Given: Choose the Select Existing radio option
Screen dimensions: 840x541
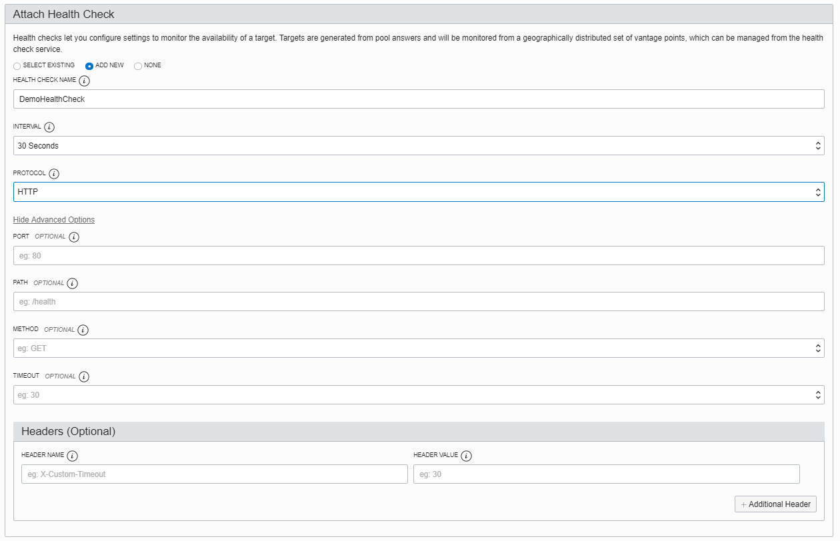Looking at the screenshot, I should [x=17, y=66].
